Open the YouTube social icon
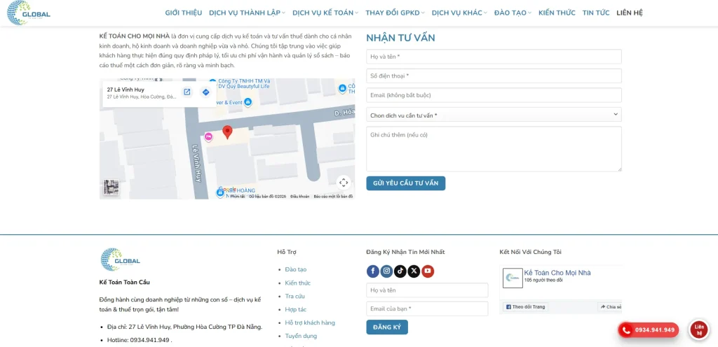 (428, 271)
